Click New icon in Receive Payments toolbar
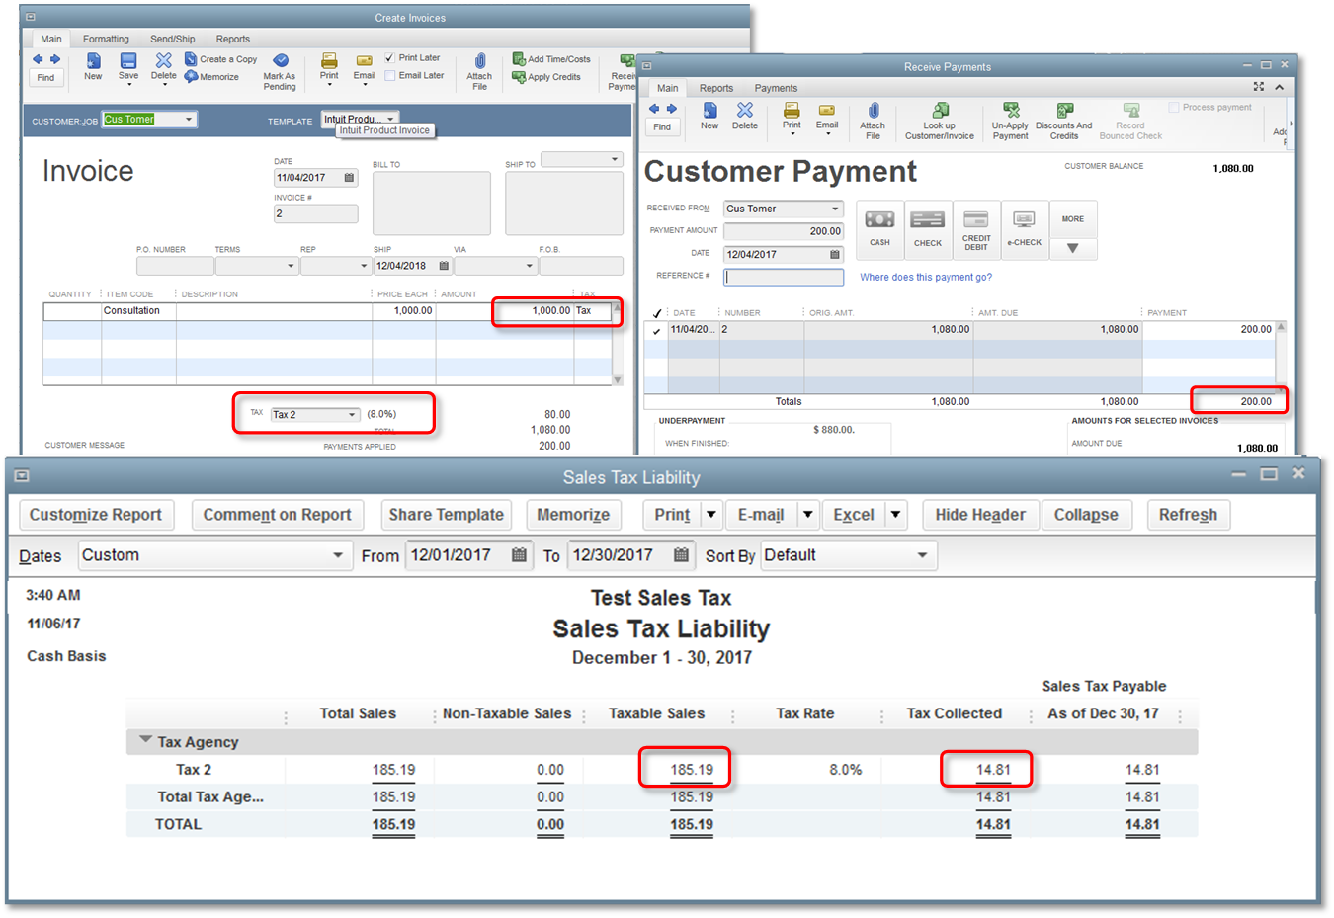The width and height of the screenshot is (1334, 918). click(x=709, y=110)
